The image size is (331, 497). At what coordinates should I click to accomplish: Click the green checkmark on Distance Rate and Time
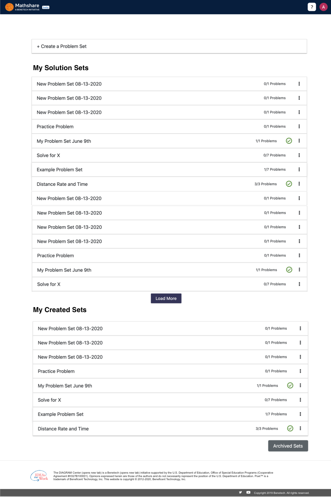(x=289, y=184)
